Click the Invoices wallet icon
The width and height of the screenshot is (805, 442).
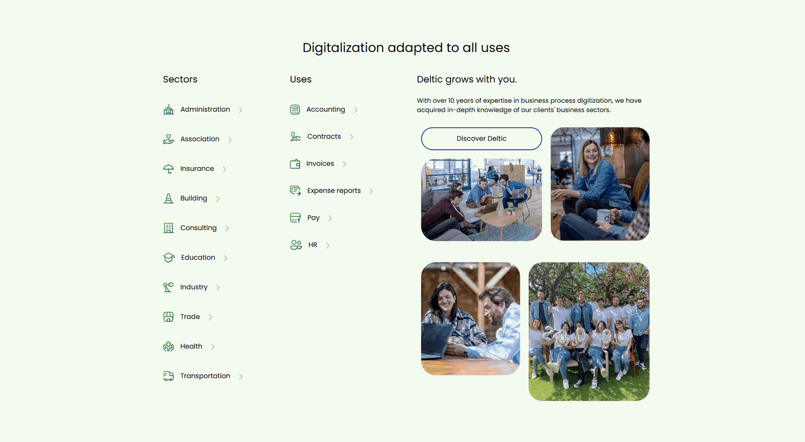(295, 164)
